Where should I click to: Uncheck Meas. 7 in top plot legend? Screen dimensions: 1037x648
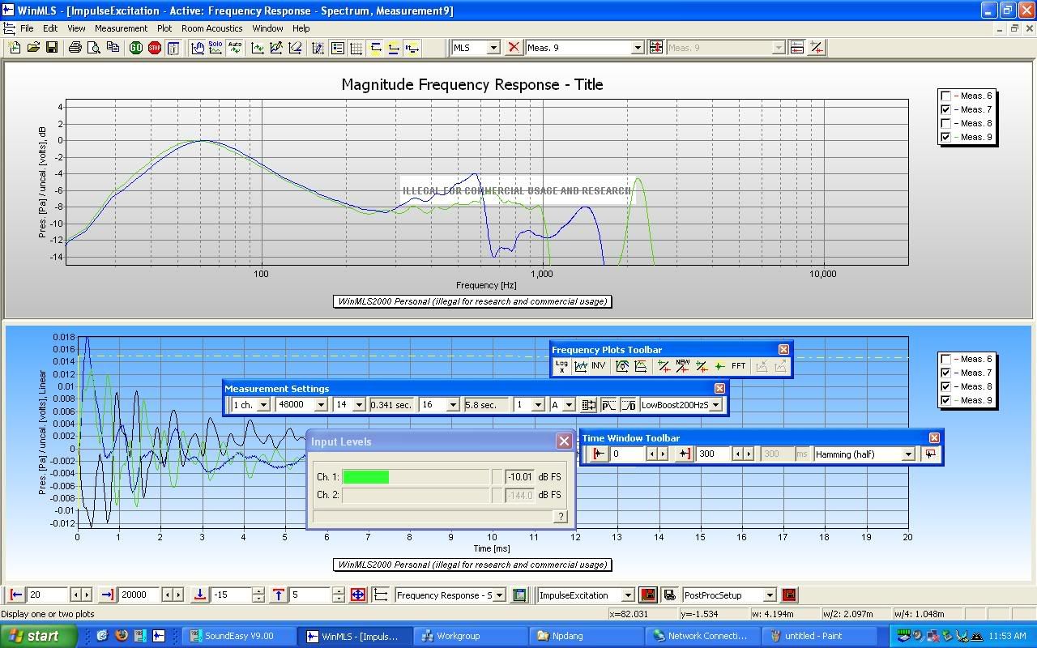pyautogui.click(x=946, y=109)
